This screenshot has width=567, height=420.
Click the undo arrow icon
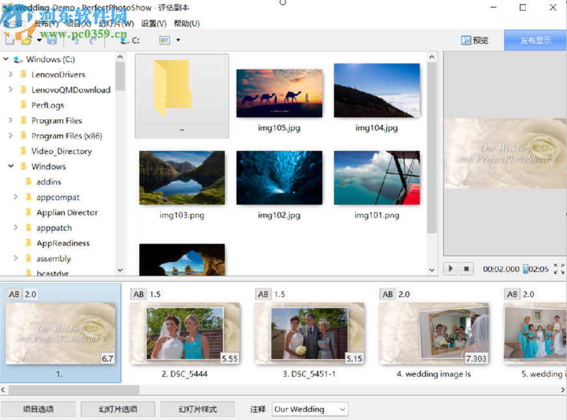pyautogui.click(x=77, y=40)
